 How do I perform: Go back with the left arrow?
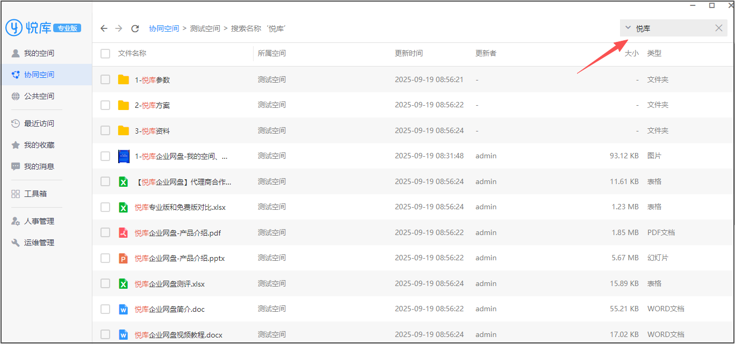click(104, 28)
